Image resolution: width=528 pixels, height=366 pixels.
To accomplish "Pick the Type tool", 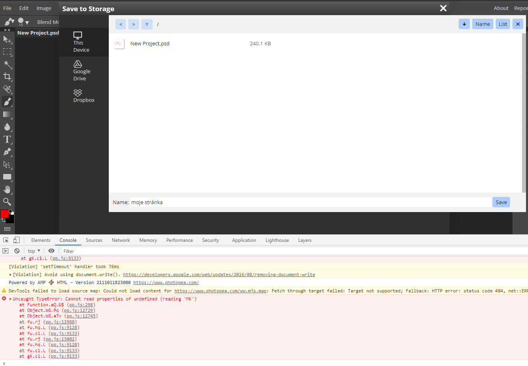I will [7, 139].
